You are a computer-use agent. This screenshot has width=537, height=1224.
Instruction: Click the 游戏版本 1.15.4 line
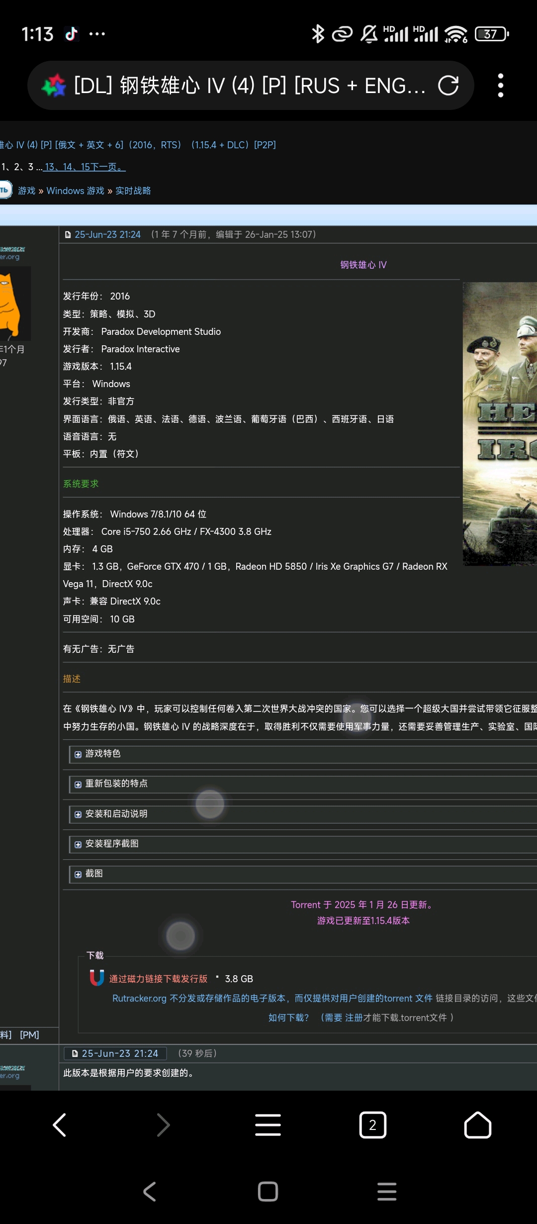pyautogui.click(x=97, y=367)
